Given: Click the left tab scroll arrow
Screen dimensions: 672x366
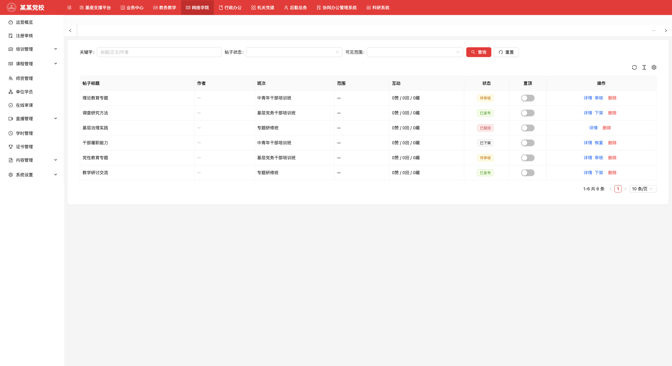Looking at the screenshot, I should (x=70, y=30).
